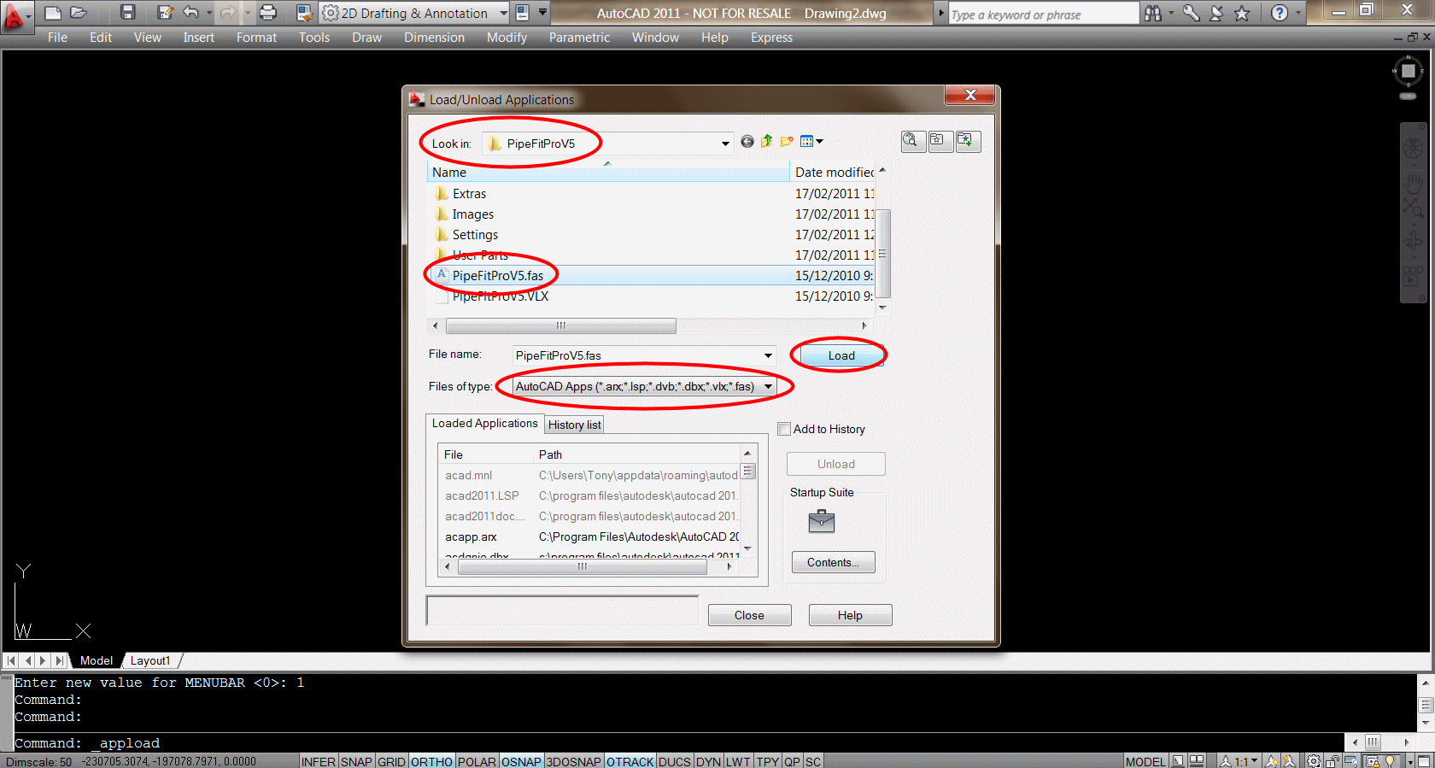The image size is (1435, 768).
Task: Select the Extras folder in list
Action: (468, 194)
